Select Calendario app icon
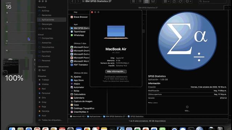Viewport: 232px width, 130px height. [72, 98]
